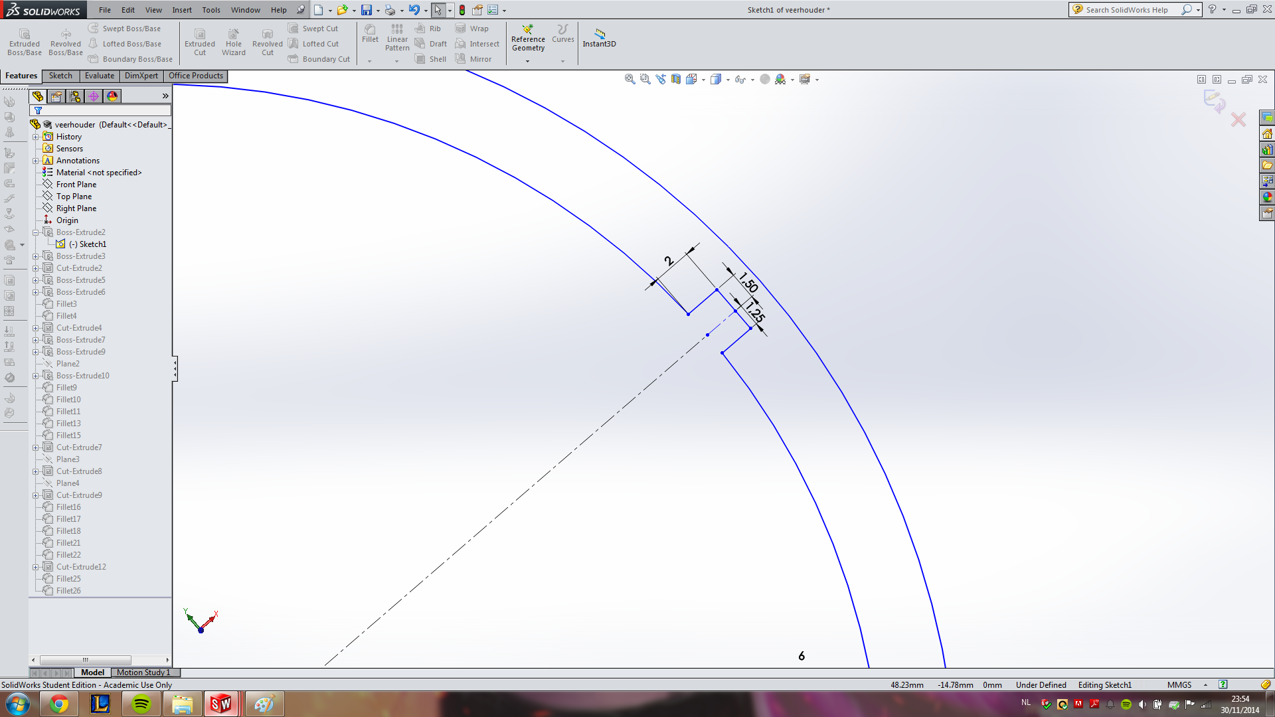Click the View Orientation cube icon
This screenshot has width=1275, height=717.
(x=691, y=79)
